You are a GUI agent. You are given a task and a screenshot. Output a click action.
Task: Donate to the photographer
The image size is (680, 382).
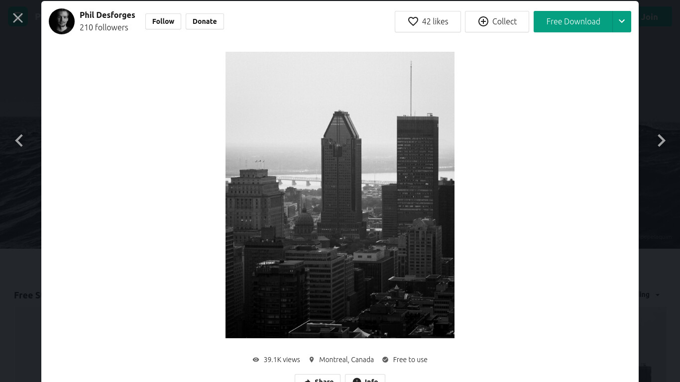[x=205, y=21]
